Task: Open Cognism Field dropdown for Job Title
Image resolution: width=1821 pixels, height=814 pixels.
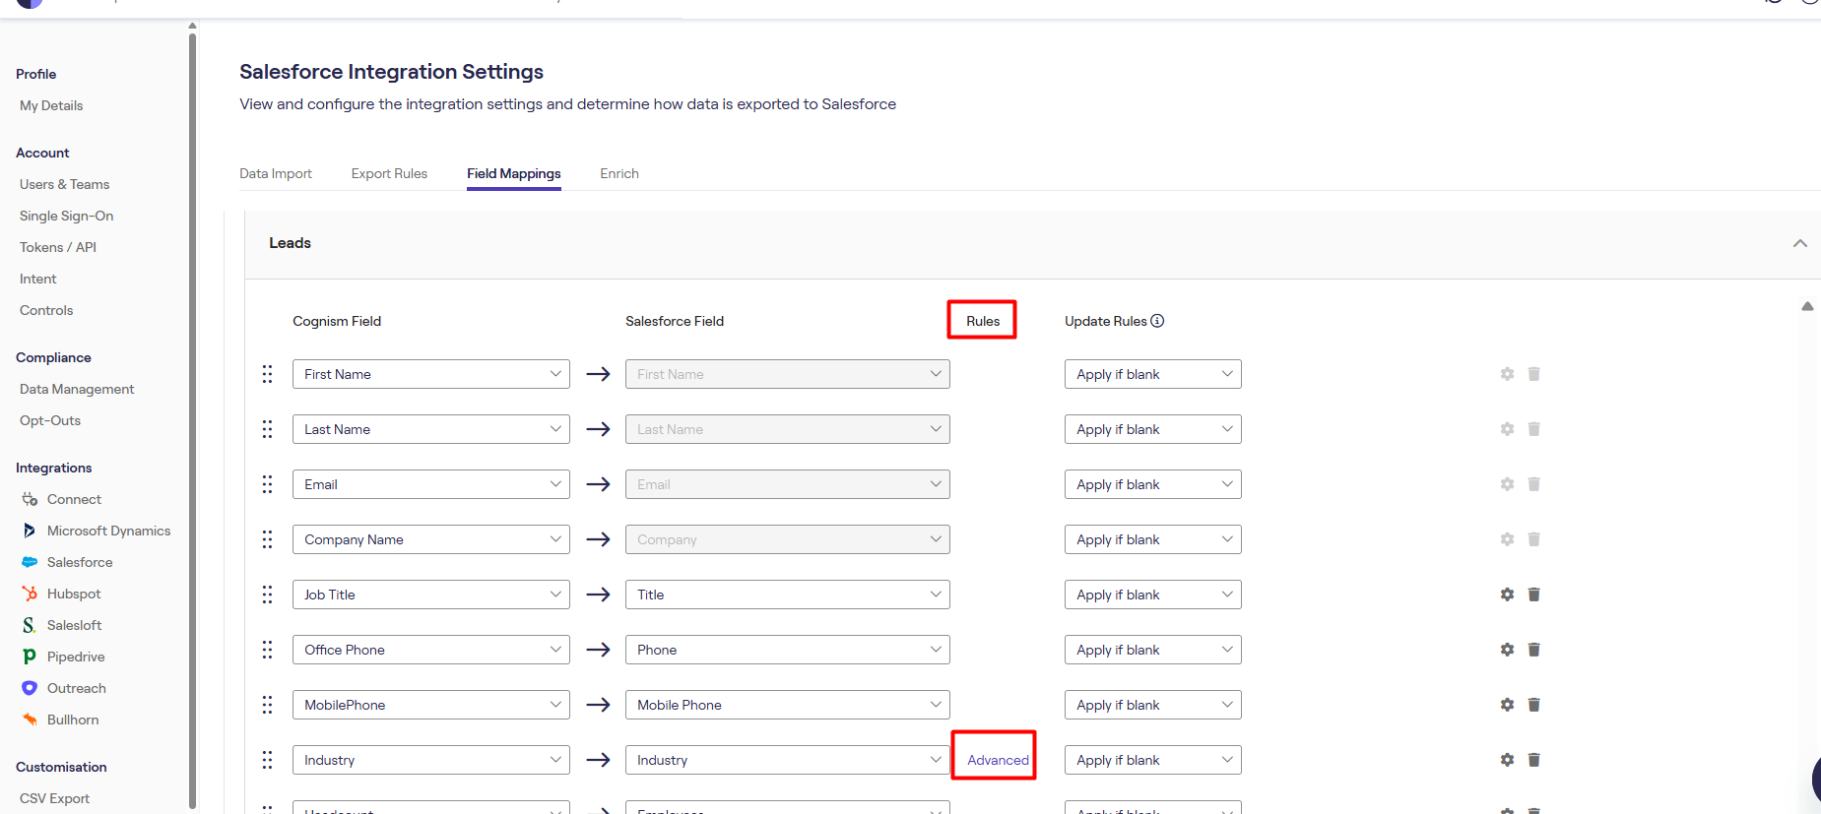Action: [430, 595]
